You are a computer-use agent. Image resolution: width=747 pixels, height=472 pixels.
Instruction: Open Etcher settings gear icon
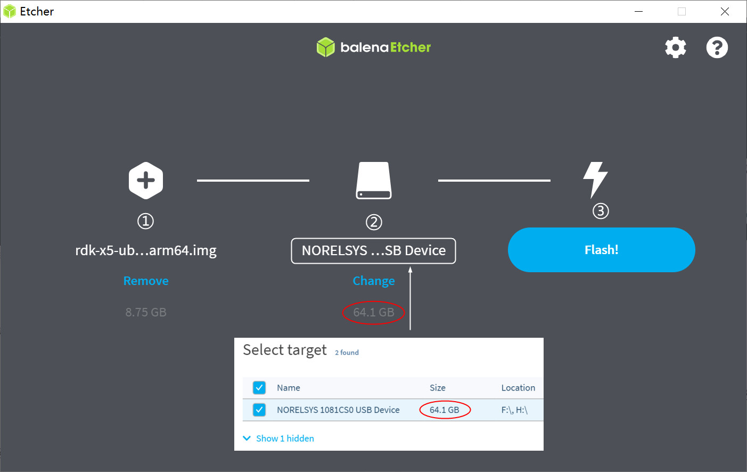pos(676,47)
